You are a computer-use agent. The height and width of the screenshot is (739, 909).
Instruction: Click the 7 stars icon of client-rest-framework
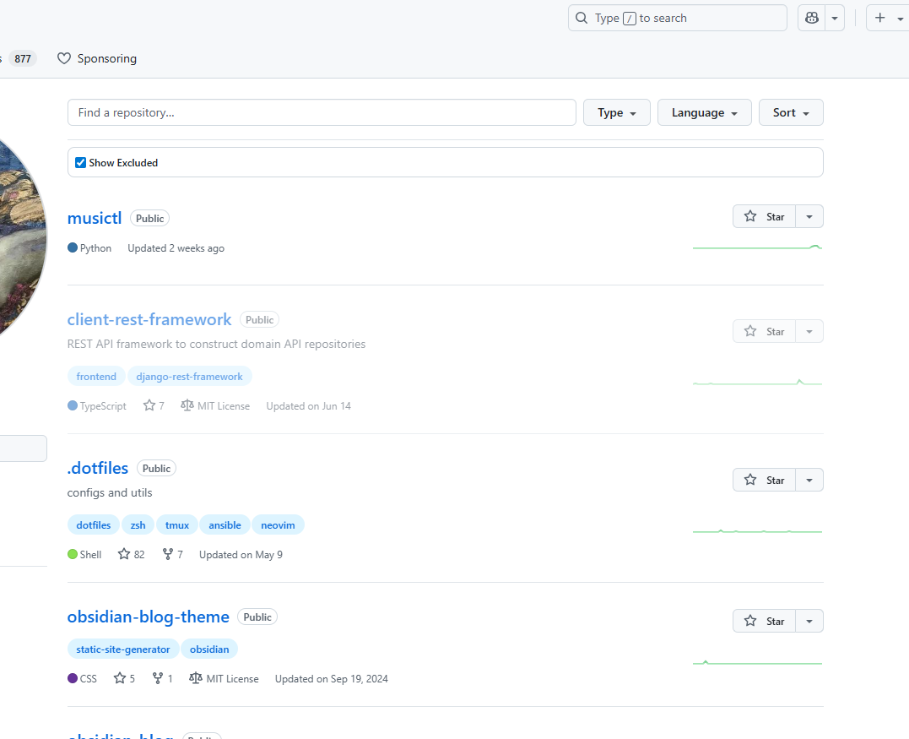149,405
